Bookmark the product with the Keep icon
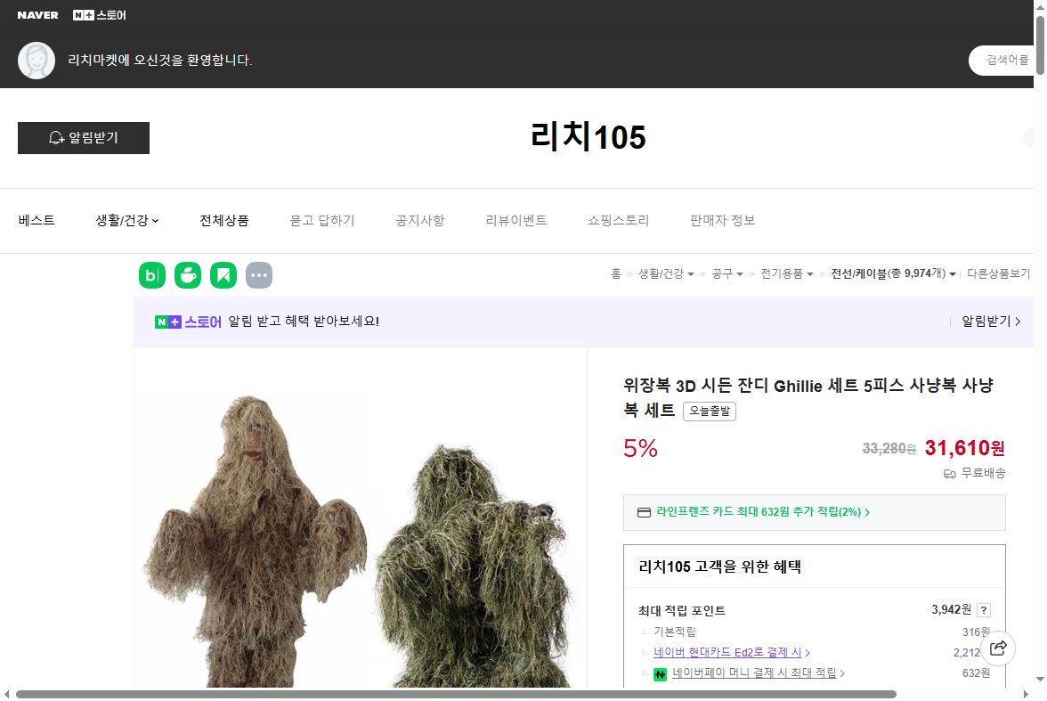This screenshot has width=1047, height=701. coord(223,275)
